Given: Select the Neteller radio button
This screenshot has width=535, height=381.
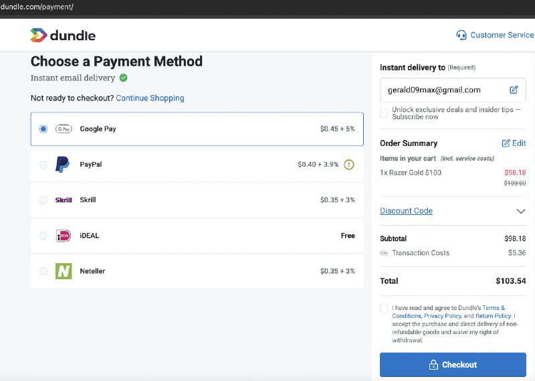Looking at the screenshot, I should [43, 271].
